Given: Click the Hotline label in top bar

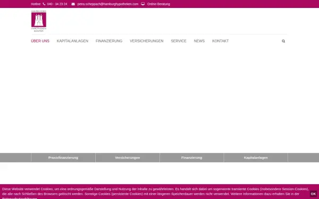Looking at the screenshot, I should tap(36, 4).
